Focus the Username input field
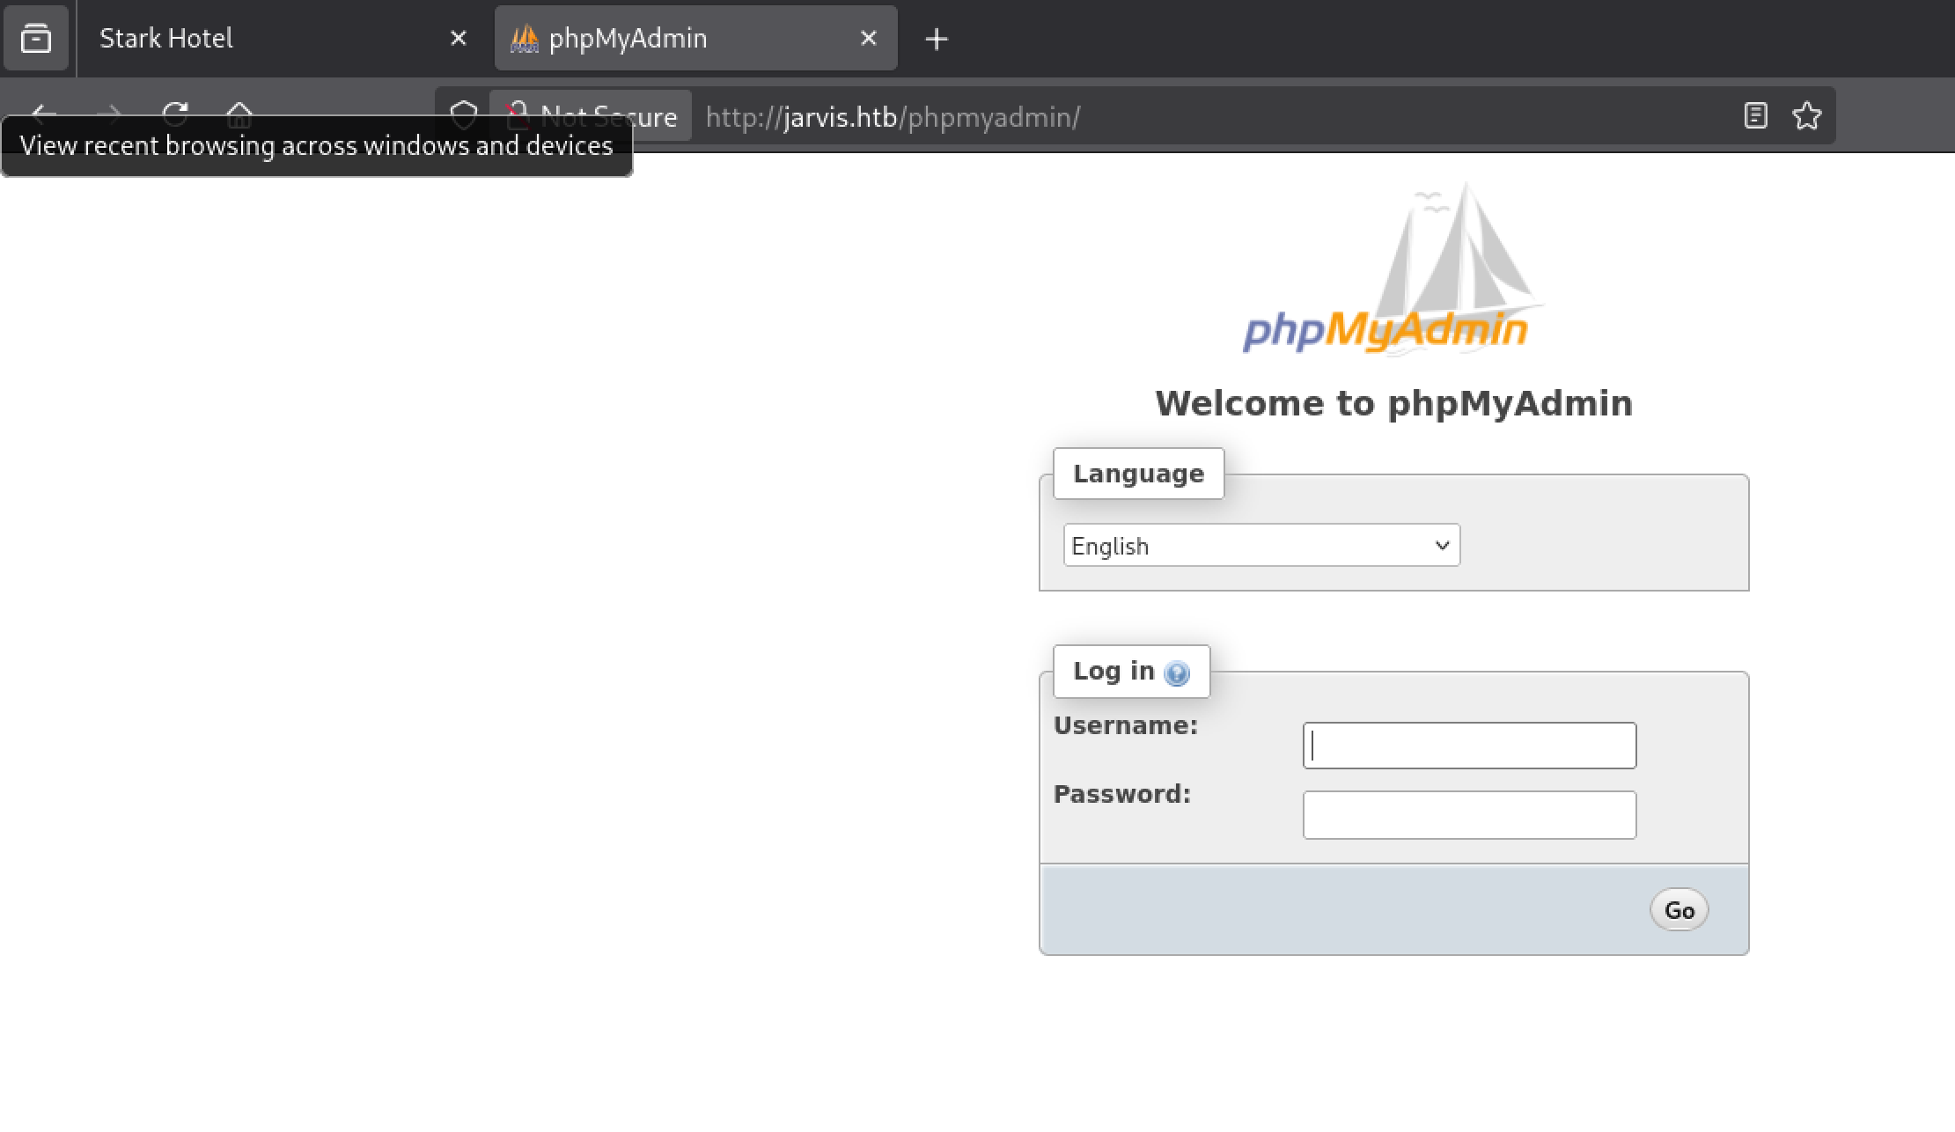Image resolution: width=1955 pixels, height=1132 pixels. tap(1469, 746)
